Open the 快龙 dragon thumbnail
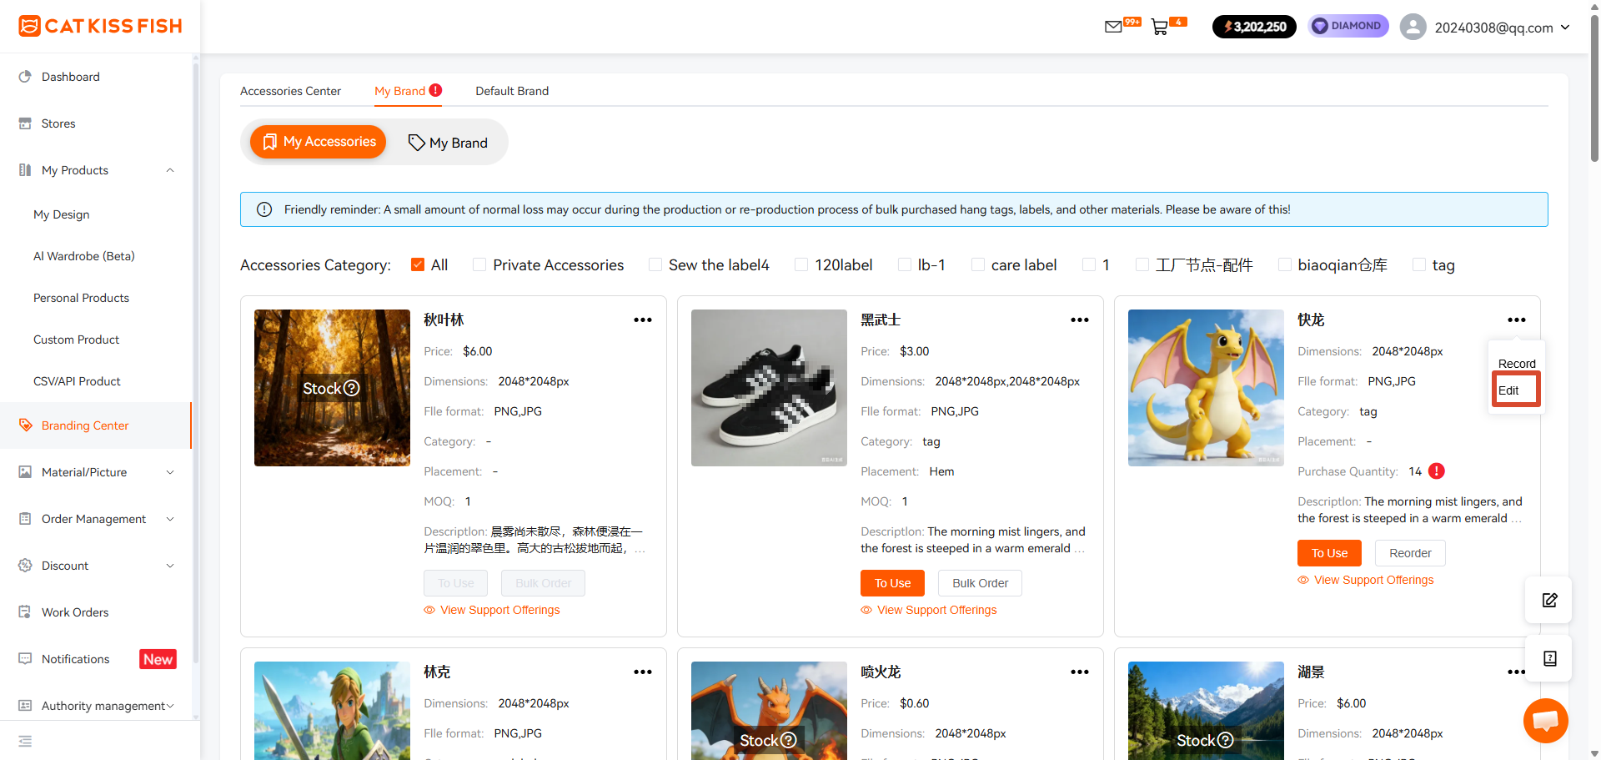This screenshot has height=760, width=1601. coord(1206,388)
